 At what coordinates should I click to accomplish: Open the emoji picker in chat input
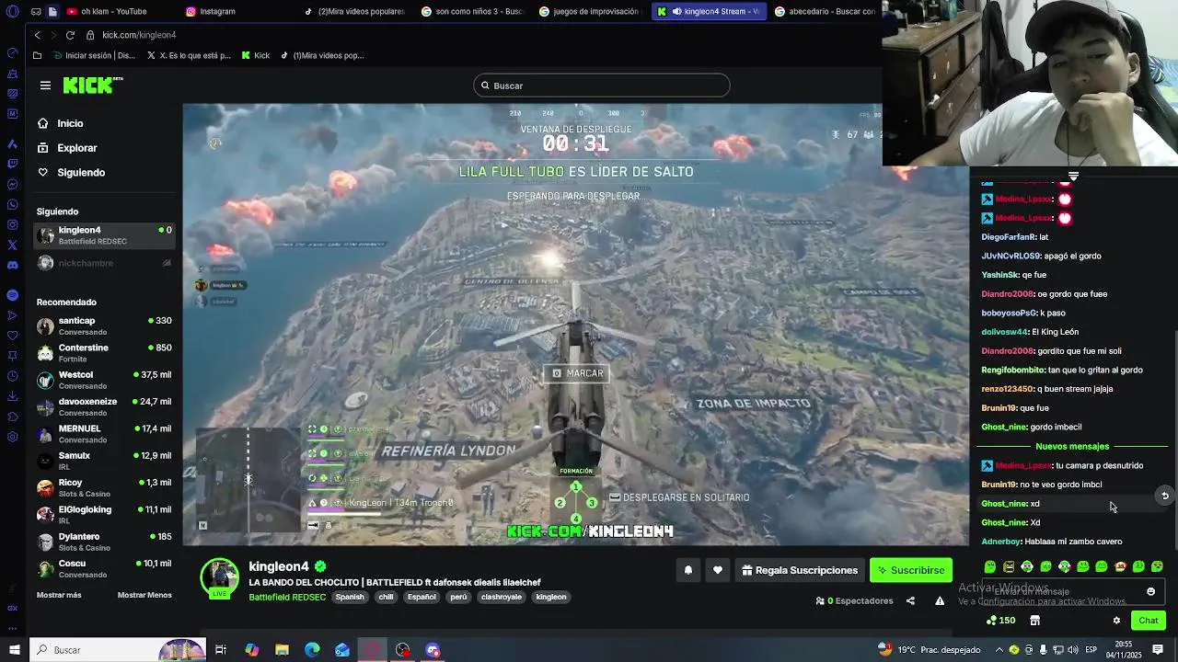click(x=1150, y=591)
